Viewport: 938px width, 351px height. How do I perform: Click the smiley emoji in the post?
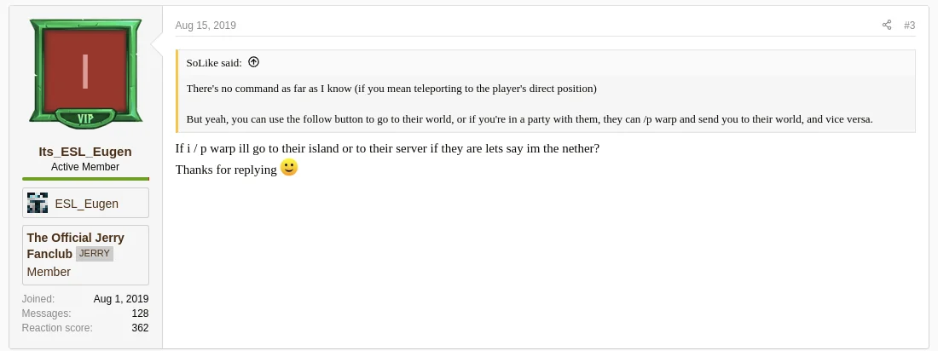tap(289, 168)
